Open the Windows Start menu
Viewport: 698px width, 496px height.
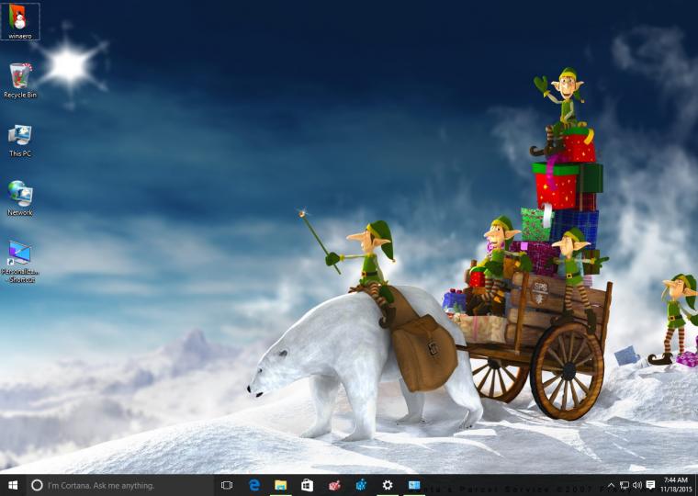[13, 485]
